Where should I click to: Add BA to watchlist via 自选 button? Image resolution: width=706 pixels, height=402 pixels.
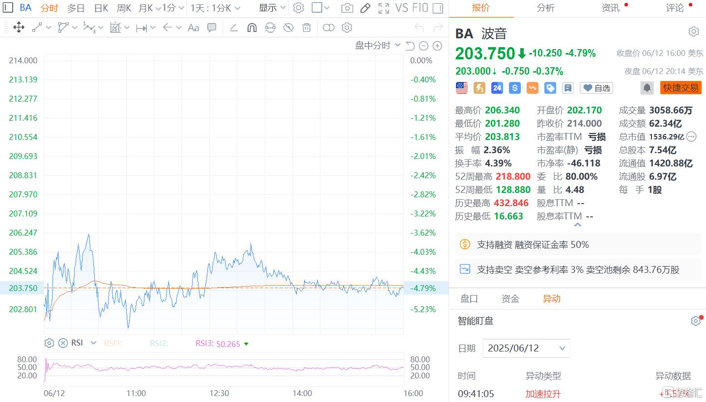point(596,88)
